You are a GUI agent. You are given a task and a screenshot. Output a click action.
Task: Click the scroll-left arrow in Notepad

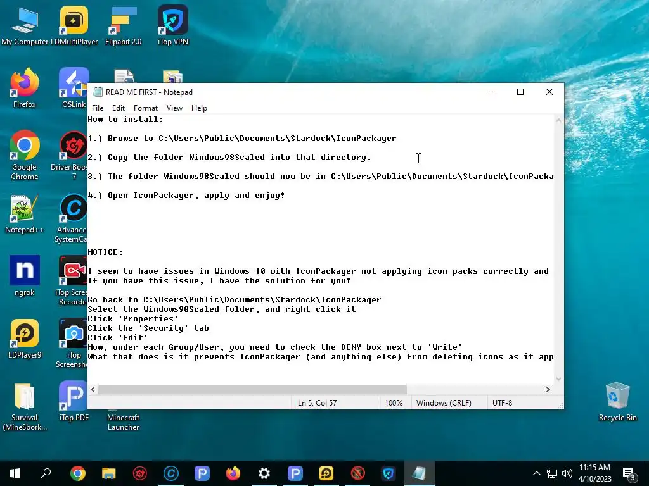(93, 389)
